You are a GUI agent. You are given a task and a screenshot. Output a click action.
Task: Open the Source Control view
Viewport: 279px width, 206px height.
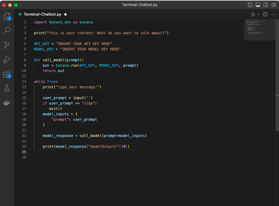(x=7, y=45)
